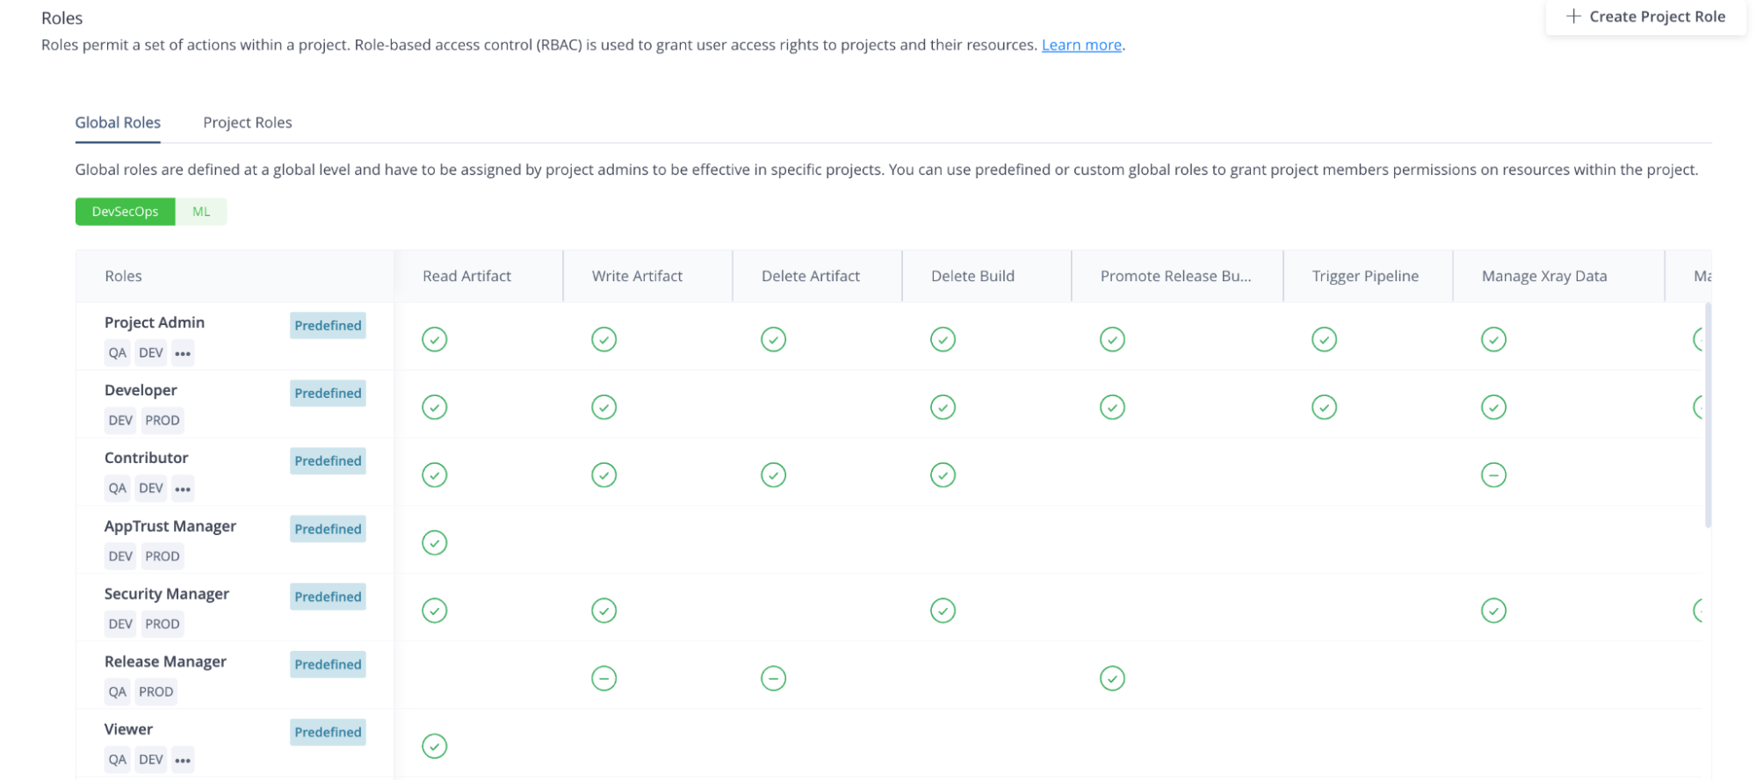Click Release Manager's Write Artifact partial icon
Image resolution: width=1756 pixels, height=781 pixels.
point(604,678)
